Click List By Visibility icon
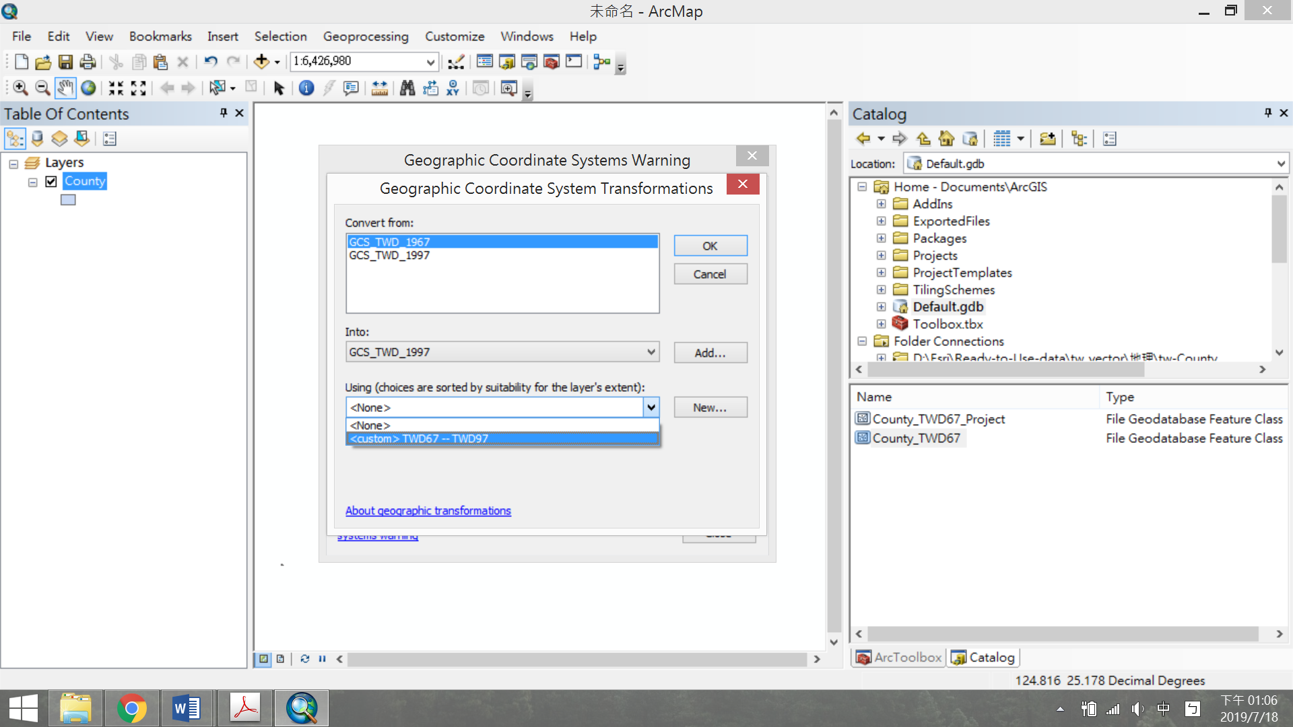This screenshot has width=1293, height=727. [59, 139]
